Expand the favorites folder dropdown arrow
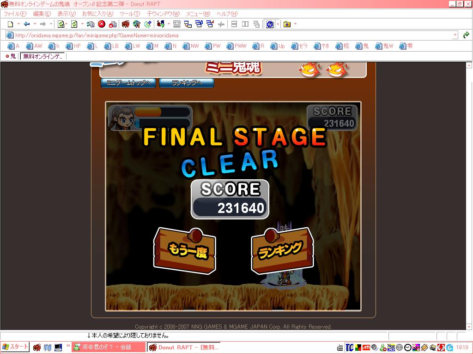473x354 pixels. coord(295,24)
